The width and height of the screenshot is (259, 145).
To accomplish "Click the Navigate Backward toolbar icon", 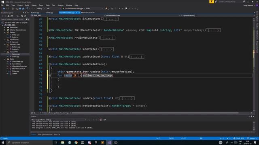I will click(x=4, y=8).
